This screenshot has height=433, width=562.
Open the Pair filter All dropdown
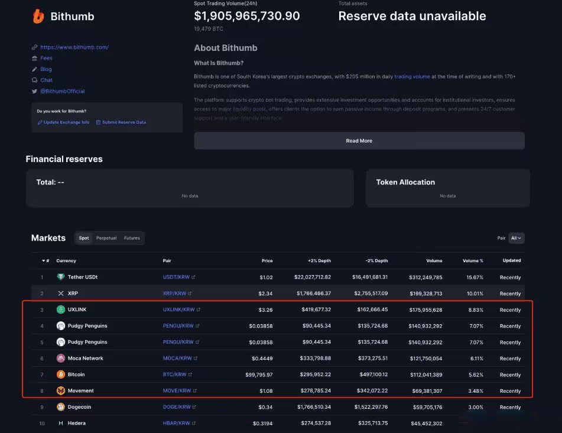516,238
